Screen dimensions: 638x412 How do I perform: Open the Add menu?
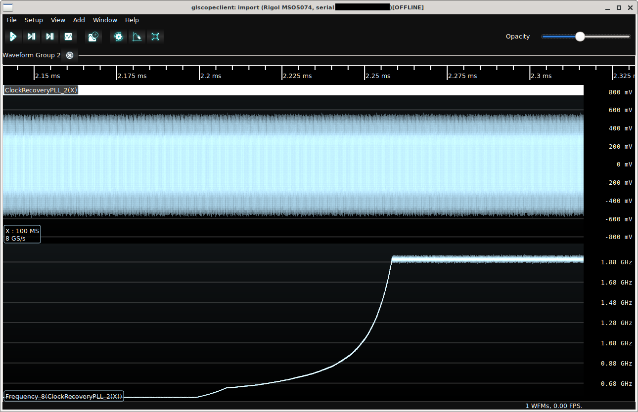79,20
